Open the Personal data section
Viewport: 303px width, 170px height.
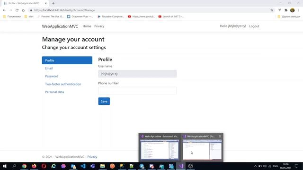click(54, 92)
